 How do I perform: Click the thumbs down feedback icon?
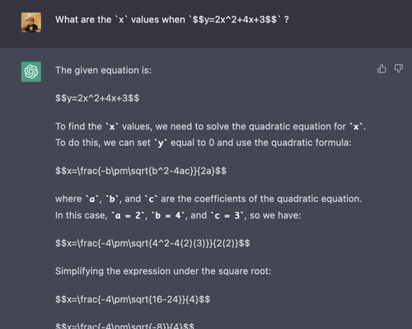click(398, 68)
